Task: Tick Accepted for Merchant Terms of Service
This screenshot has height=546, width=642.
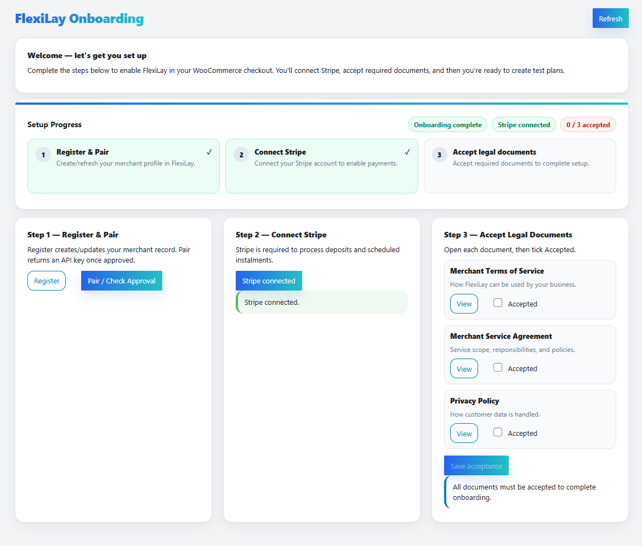Action: 498,303
